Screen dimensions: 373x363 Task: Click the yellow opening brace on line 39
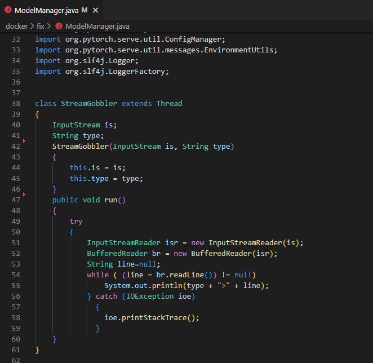click(37, 114)
